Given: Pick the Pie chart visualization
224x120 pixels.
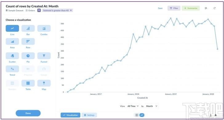Looking at the screenshot, I should (x=28, y=56).
